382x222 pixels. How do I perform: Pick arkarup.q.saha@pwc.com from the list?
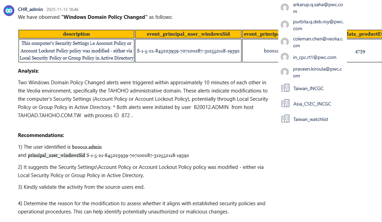coord(317,8)
